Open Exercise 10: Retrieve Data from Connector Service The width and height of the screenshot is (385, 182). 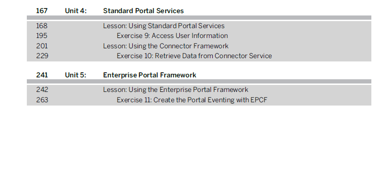(194, 56)
